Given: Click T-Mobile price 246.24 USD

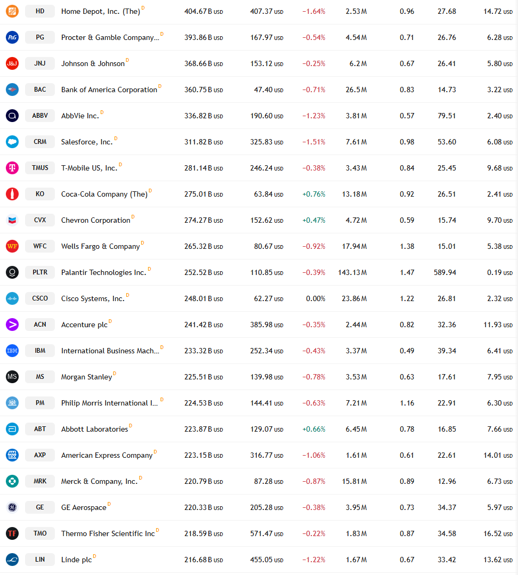Looking at the screenshot, I should tap(266, 168).
